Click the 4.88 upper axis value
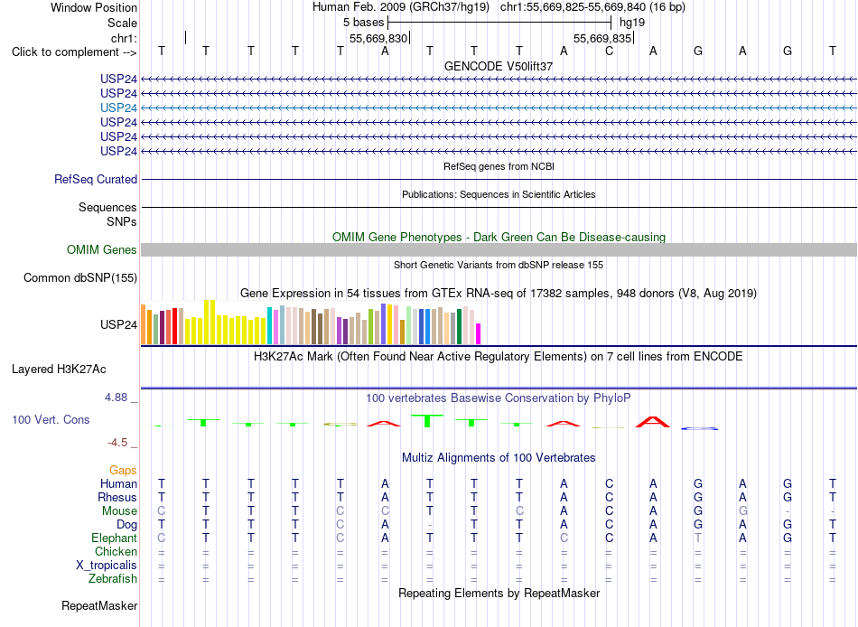 pos(116,398)
